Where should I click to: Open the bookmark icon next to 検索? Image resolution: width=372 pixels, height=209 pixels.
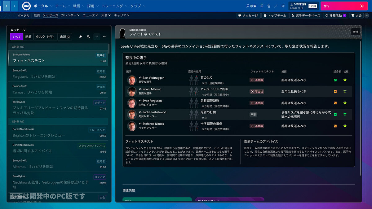pos(262,6)
